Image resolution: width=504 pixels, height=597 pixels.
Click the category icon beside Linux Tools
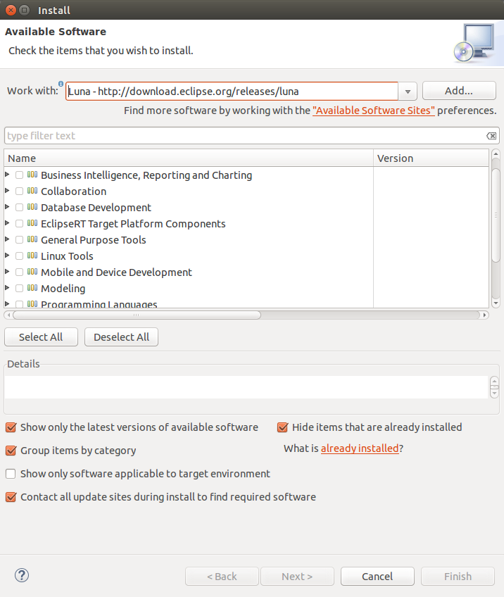[x=32, y=256]
